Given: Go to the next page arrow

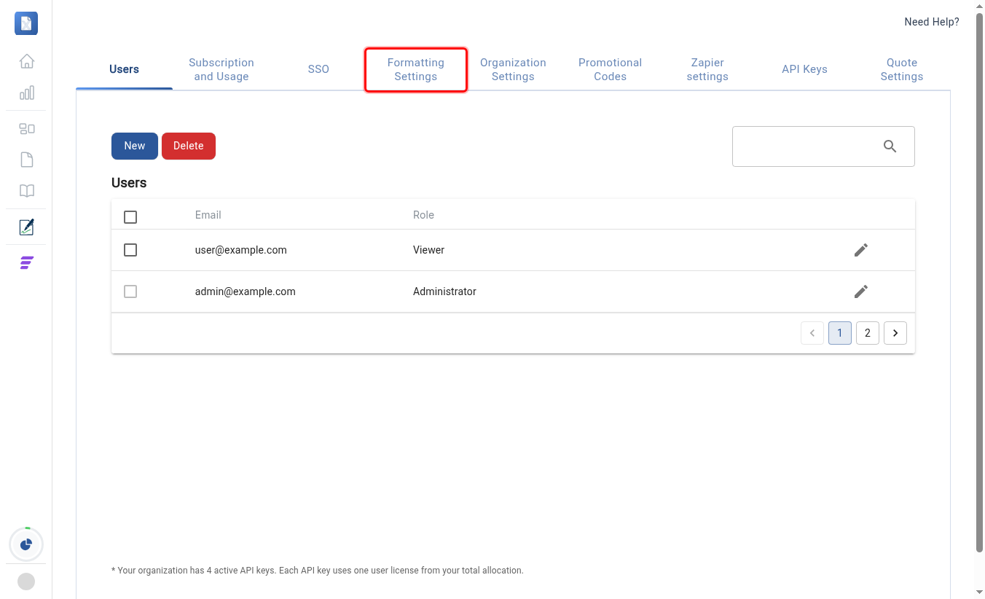Looking at the screenshot, I should [x=895, y=333].
